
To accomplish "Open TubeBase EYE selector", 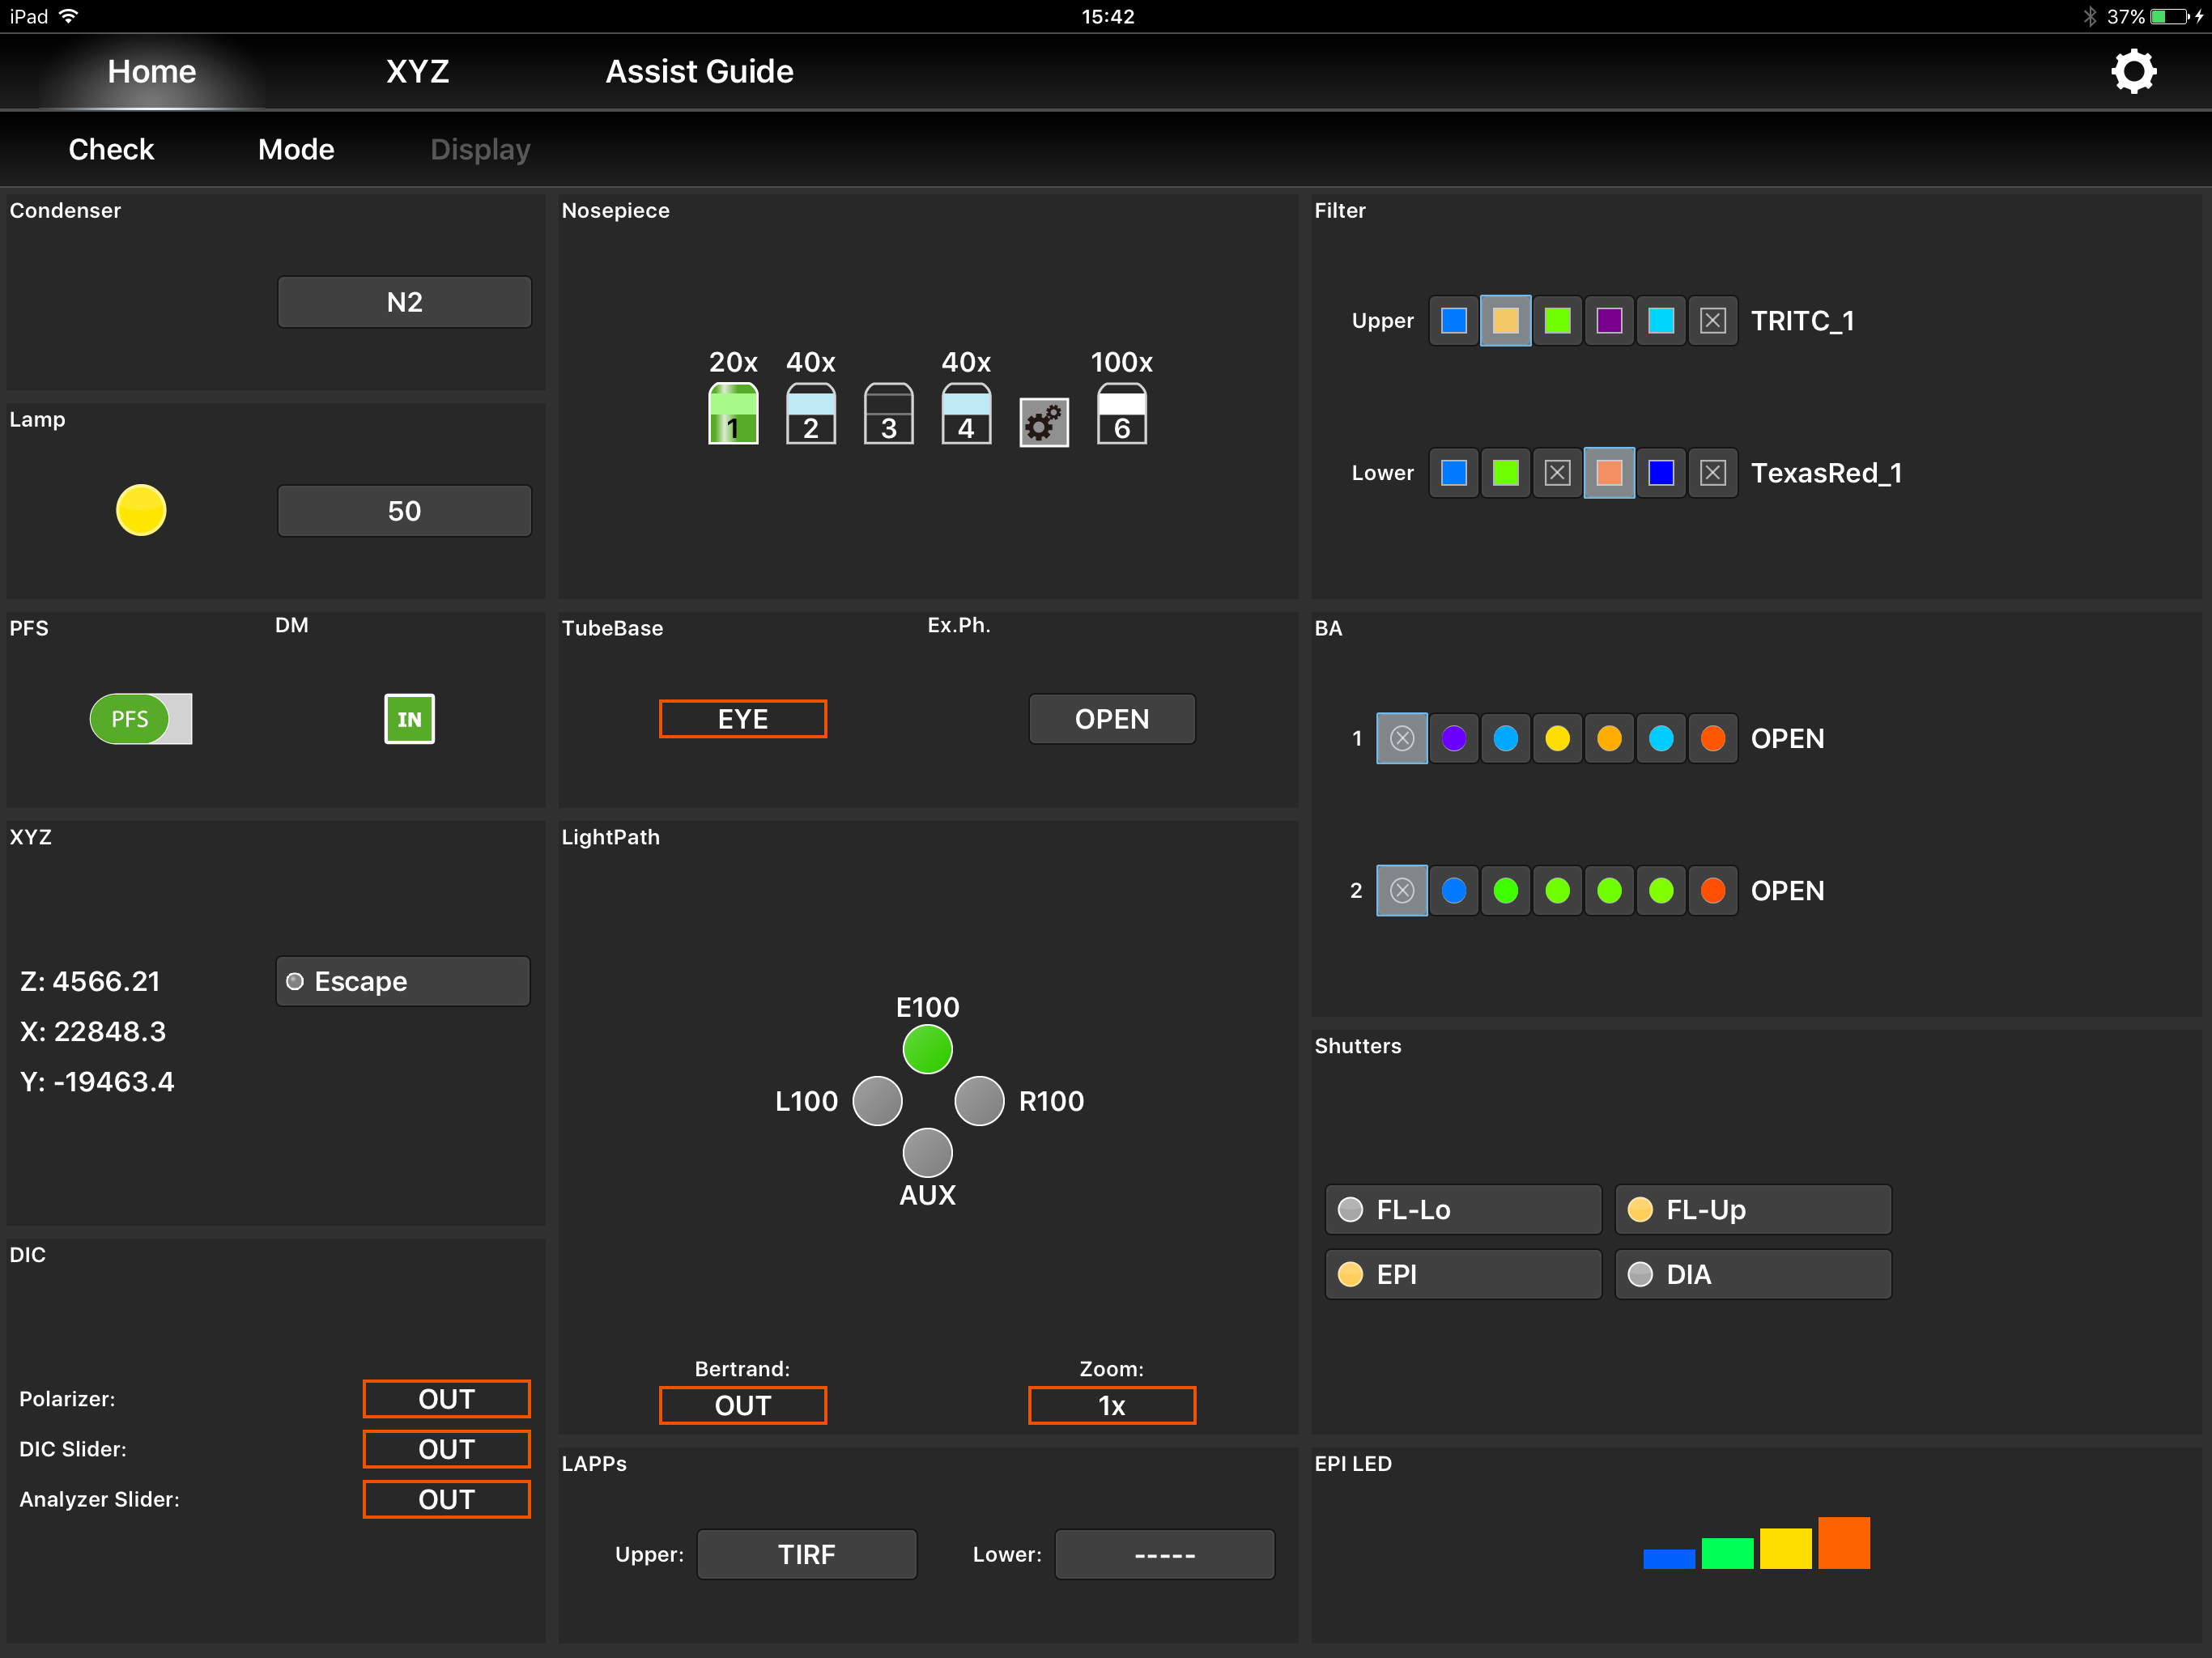I will coord(743,719).
